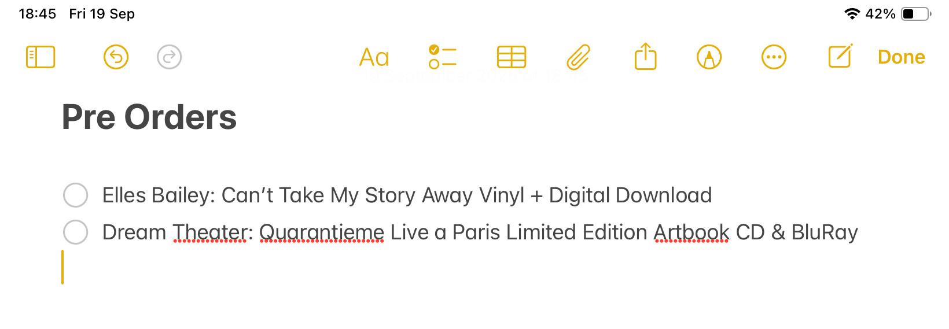This screenshot has height=329, width=949.
Task: Tap the undo arrow icon
Action: pos(116,57)
